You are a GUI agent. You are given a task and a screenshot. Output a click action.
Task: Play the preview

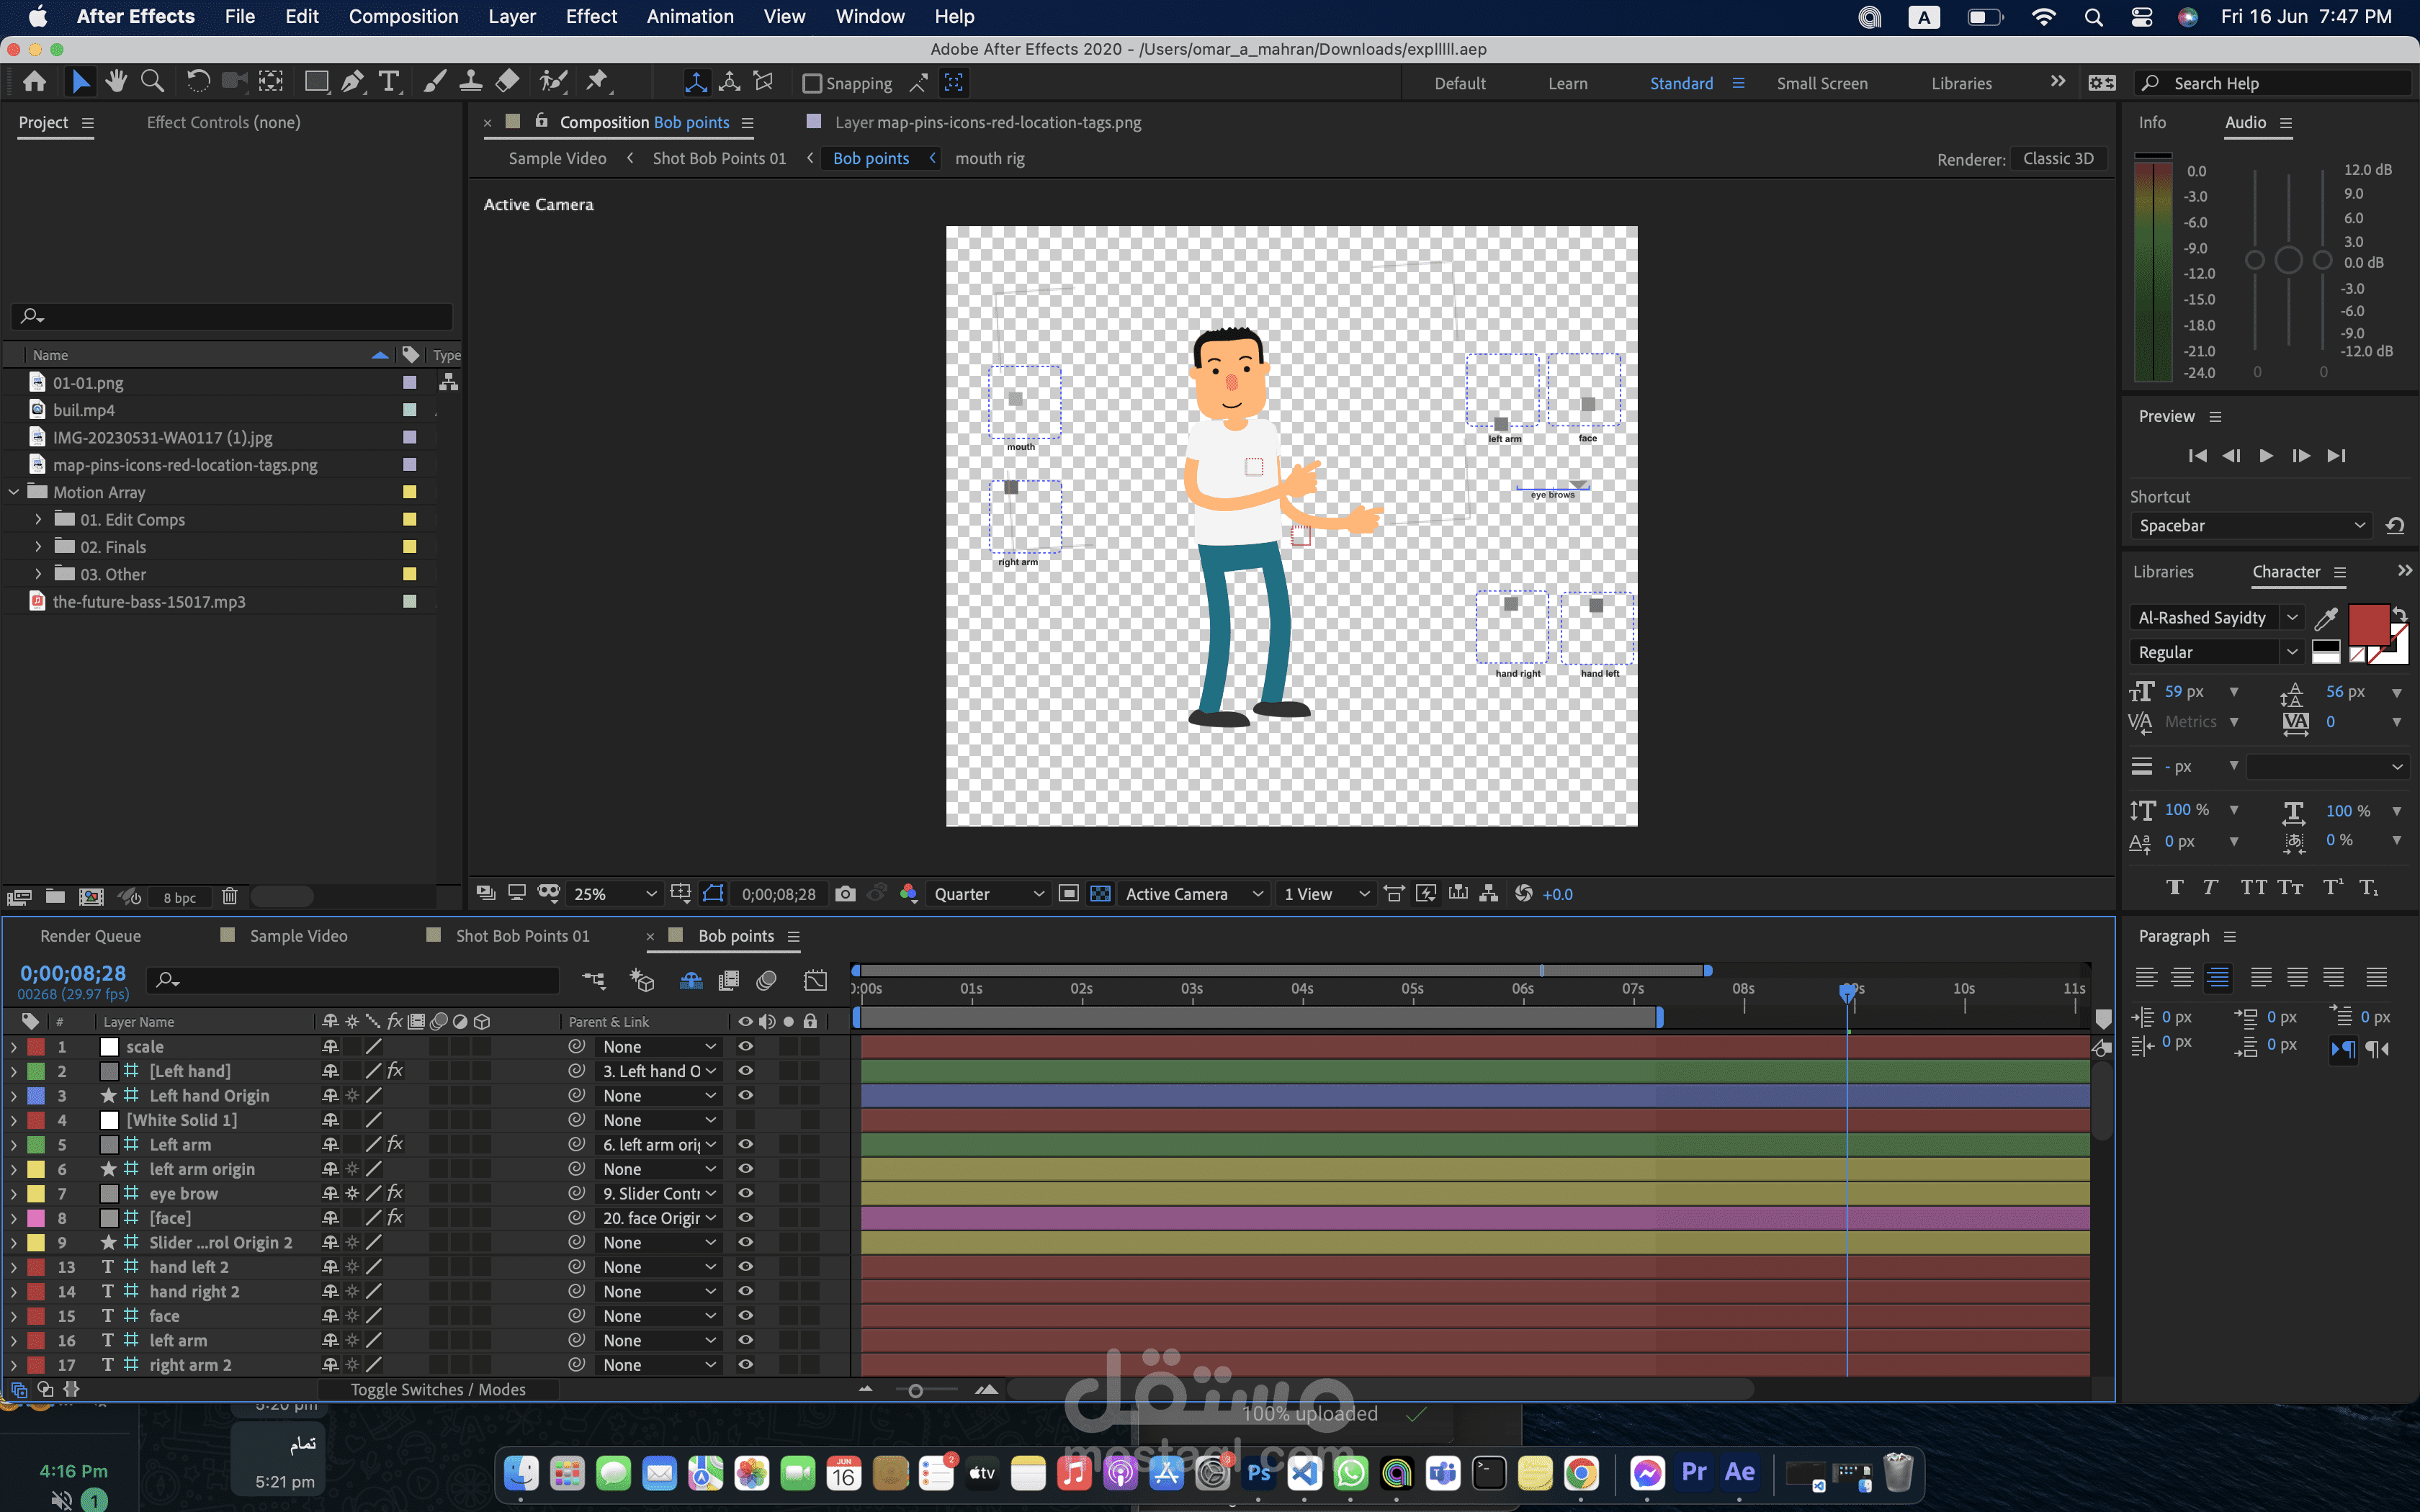2266,456
